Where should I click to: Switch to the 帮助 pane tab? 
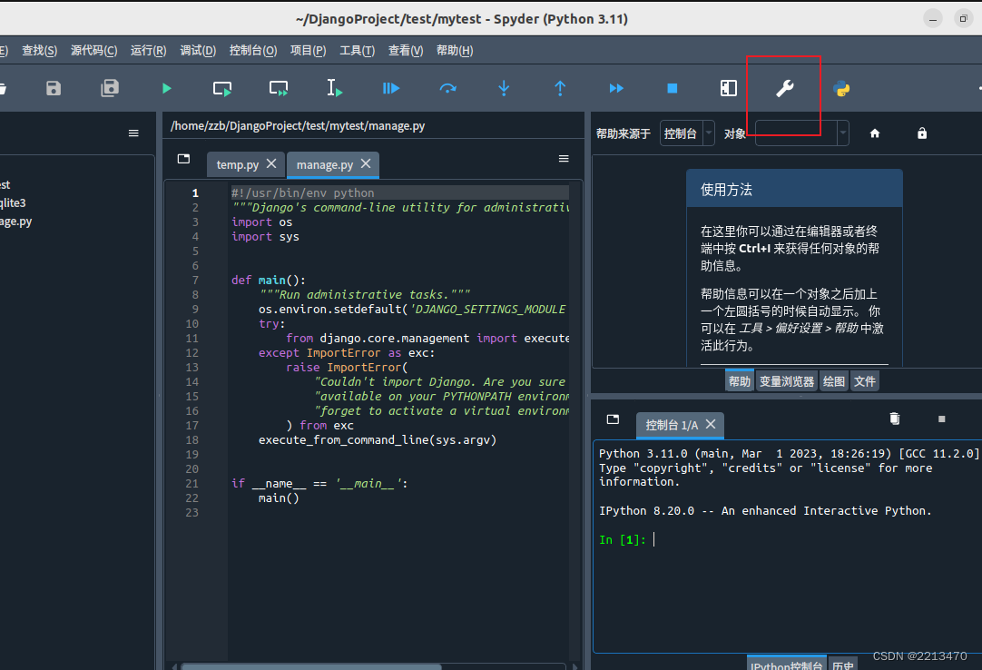pyautogui.click(x=740, y=381)
